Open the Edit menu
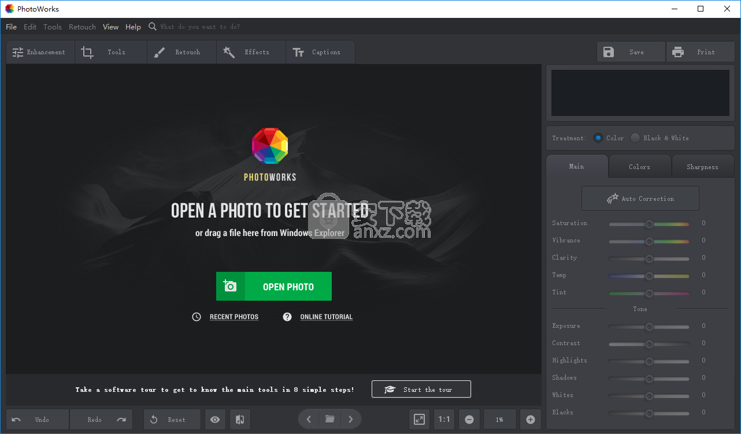741x434 pixels. [30, 27]
